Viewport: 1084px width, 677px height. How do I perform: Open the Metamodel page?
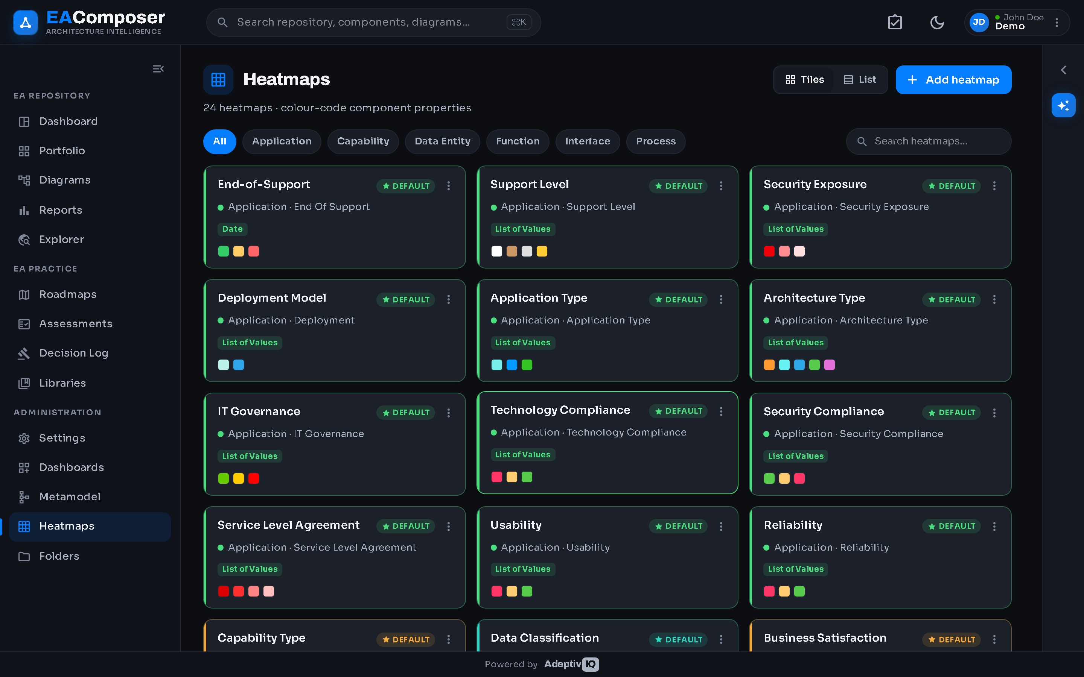point(90,496)
